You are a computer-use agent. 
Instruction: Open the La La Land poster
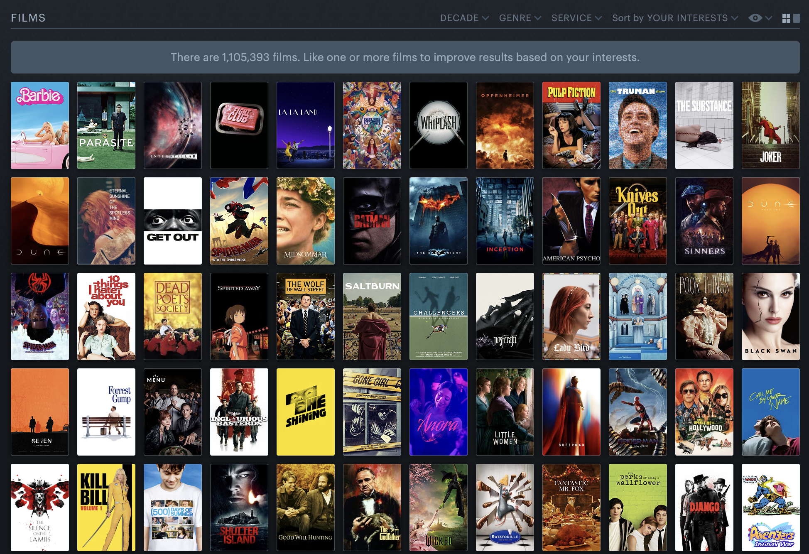point(306,125)
